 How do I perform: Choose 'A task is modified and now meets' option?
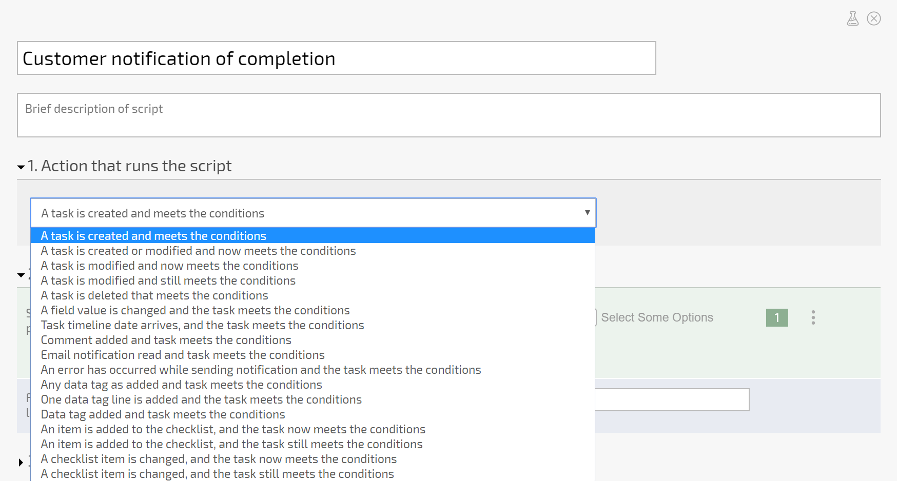pyautogui.click(x=169, y=266)
